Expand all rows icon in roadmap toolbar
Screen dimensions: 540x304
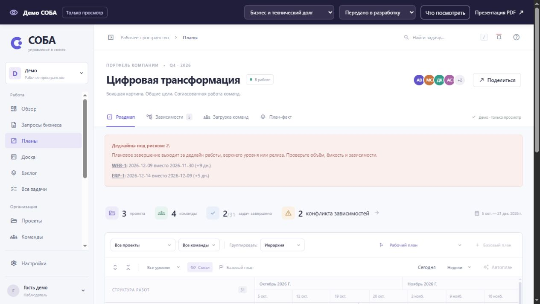point(115,267)
